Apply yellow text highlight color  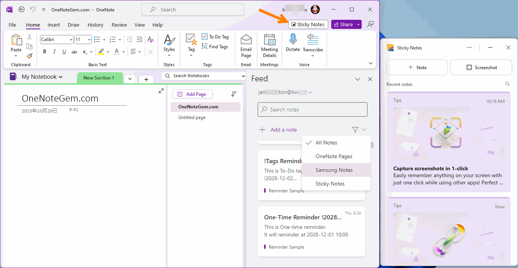pos(101,52)
